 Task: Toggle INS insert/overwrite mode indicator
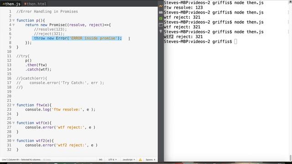pos(100,159)
